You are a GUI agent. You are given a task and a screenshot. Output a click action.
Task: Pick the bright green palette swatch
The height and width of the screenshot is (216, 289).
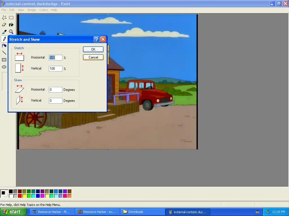pos(29,196)
